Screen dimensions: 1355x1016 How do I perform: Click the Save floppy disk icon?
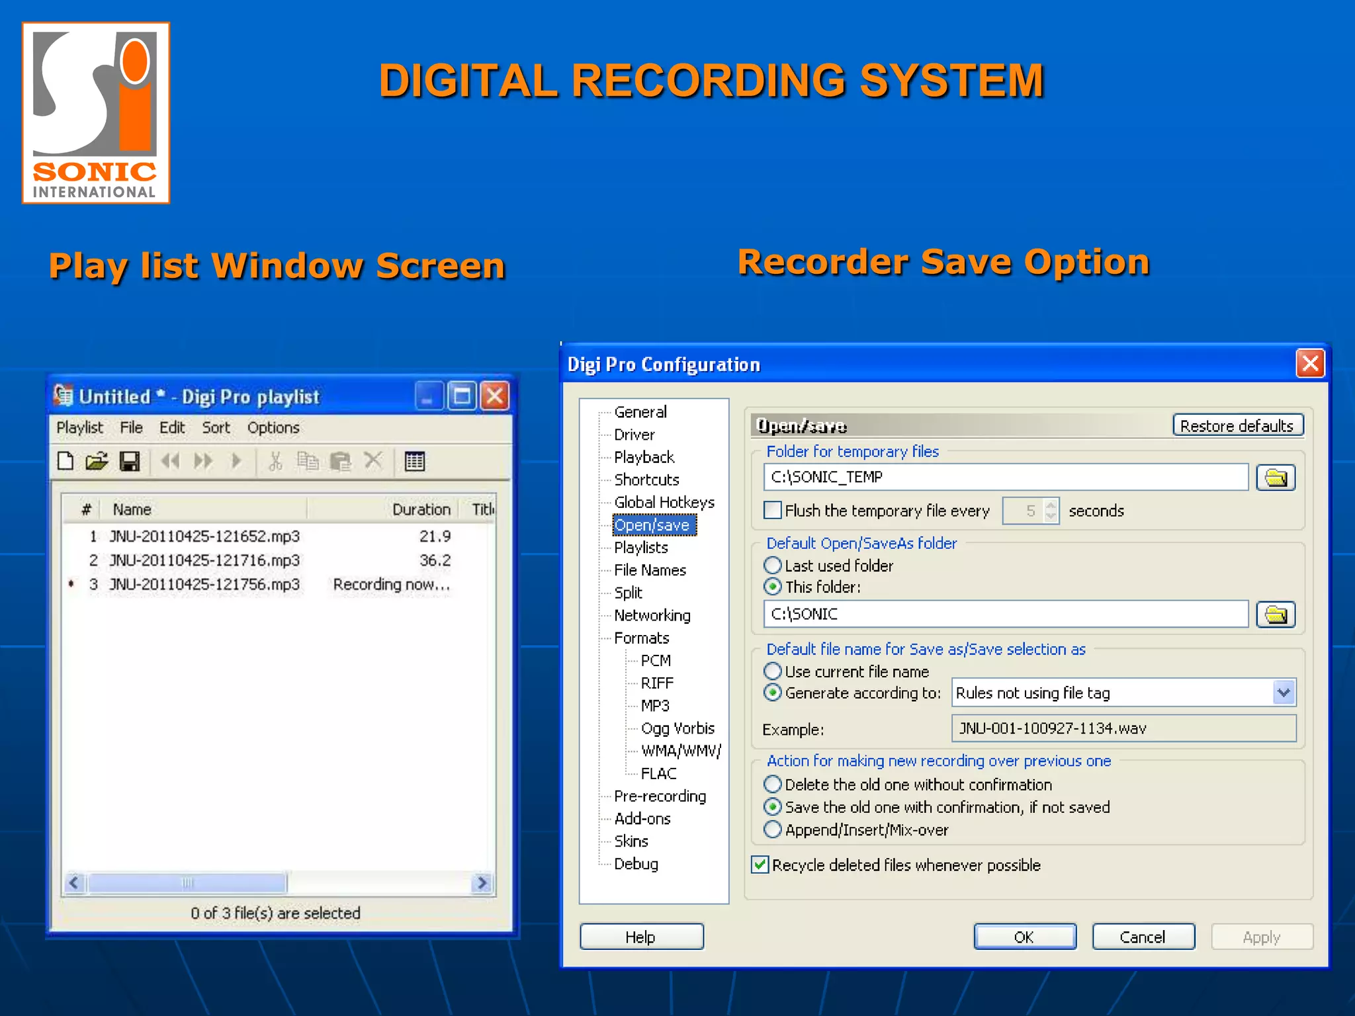[130, 460]
